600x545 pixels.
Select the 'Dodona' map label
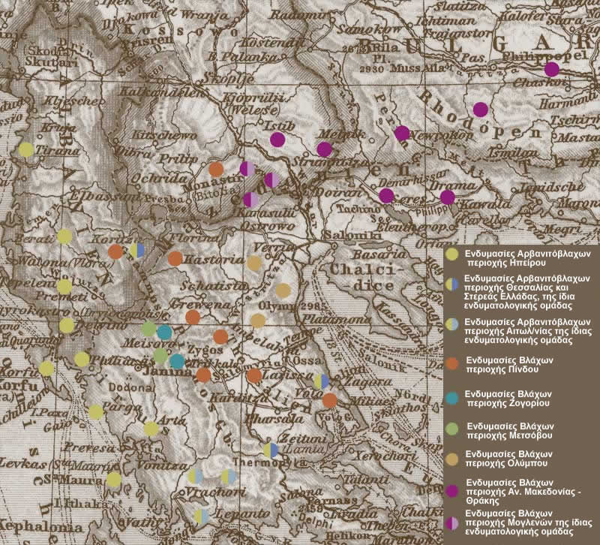(130, 387)
